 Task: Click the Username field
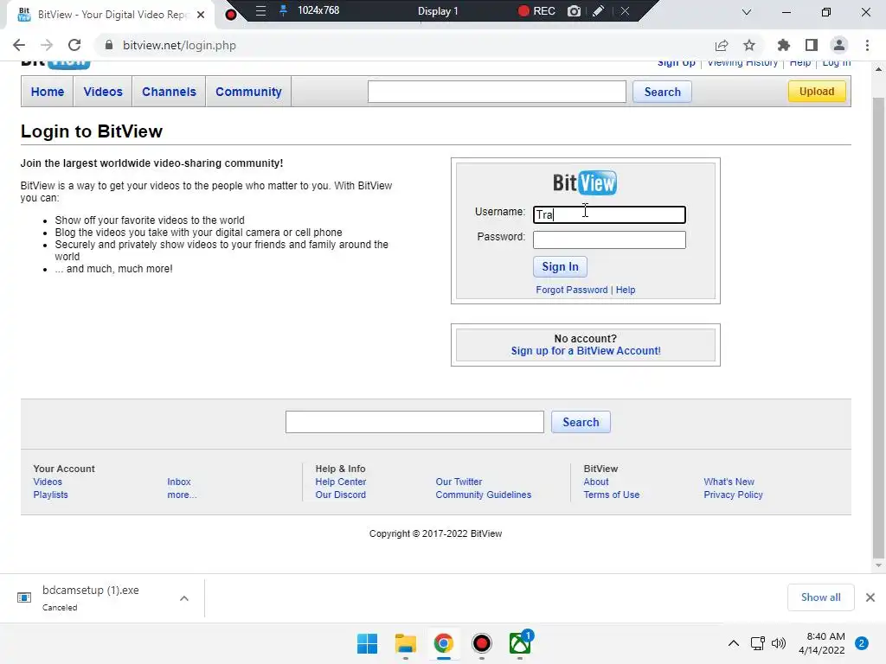[x=609, y=214]
